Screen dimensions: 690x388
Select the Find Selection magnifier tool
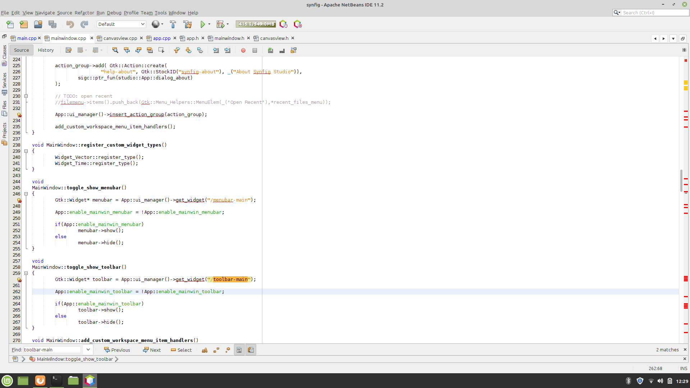pyautogui.click(x=115, y=50)
